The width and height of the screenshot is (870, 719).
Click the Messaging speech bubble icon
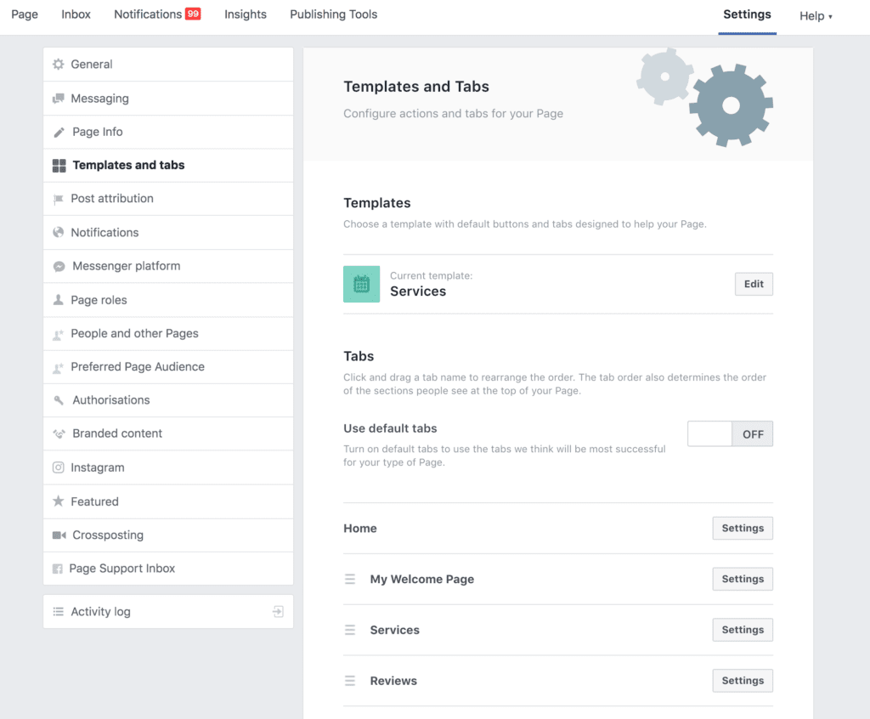point(57,98)
